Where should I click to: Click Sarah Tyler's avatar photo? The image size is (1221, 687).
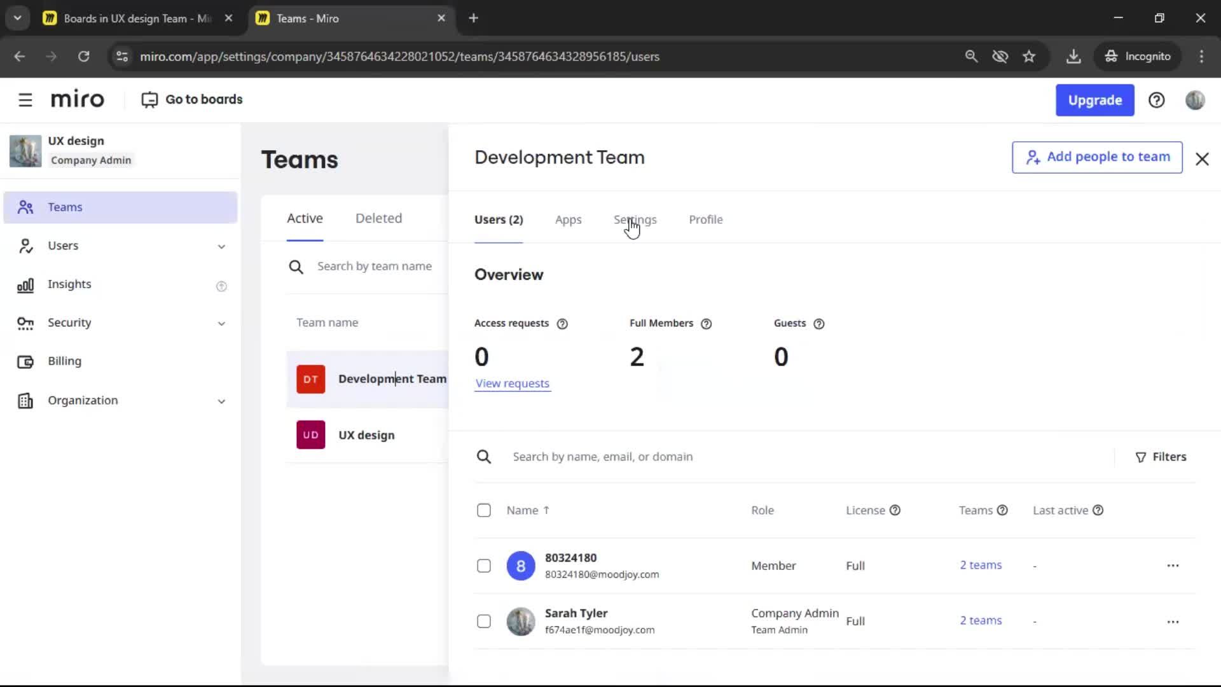521,621
